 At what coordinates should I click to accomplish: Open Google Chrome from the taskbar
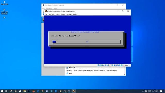pos(43,91)
